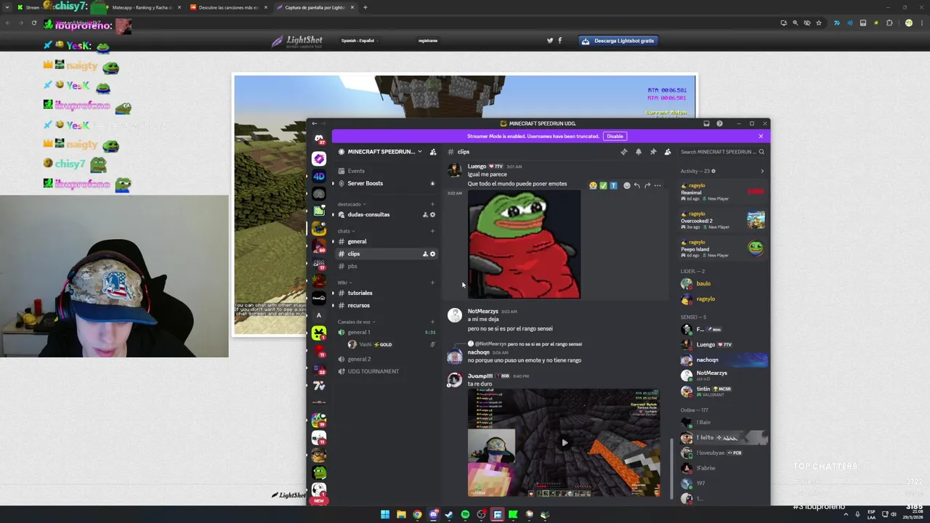930x523 pixels.
Task: Collapse Canales de voz category
Action: pos(356,322)
